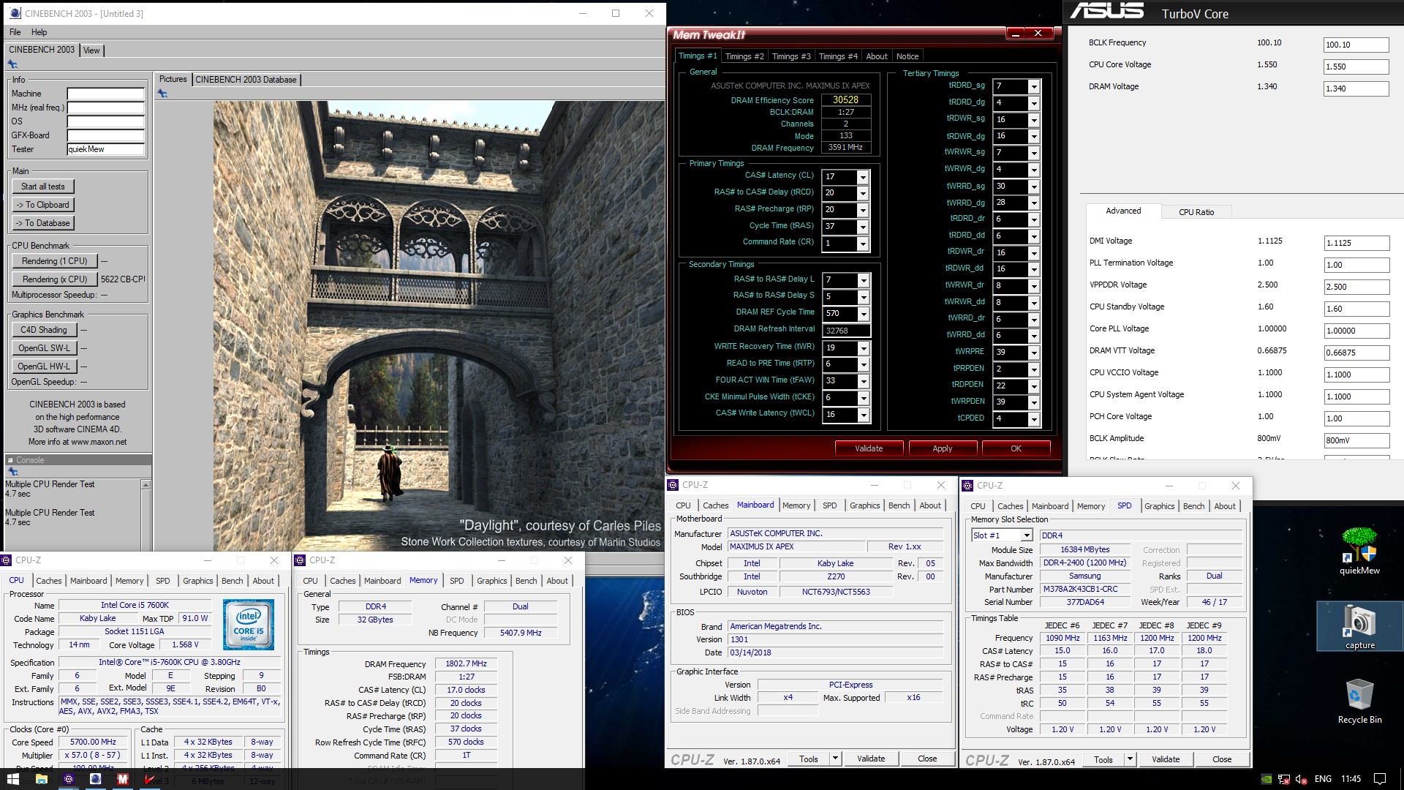This screenshot has width=1404, height=790.
Task: Click the BCLK Frequency input field in TurboV
Action: [x=1356, y=45]
